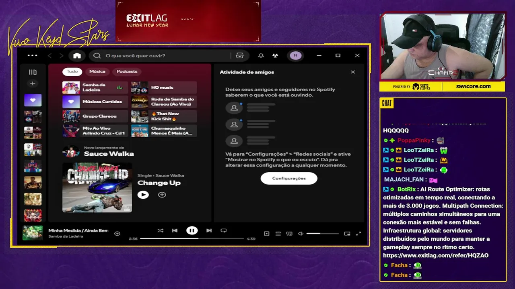Toggle shuffle playback

[x=160, y=230]
